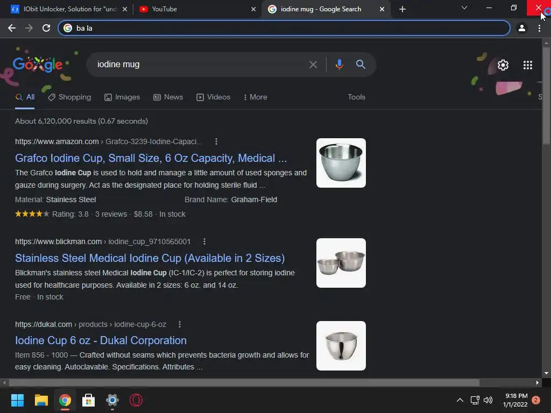Open the Windows Start menu
Screen dimensions: 551x413
(x=17, y=400)
